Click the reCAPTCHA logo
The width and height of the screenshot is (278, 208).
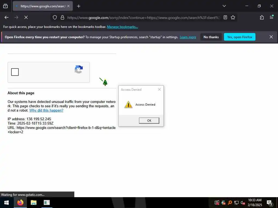[x=79, y=69]
